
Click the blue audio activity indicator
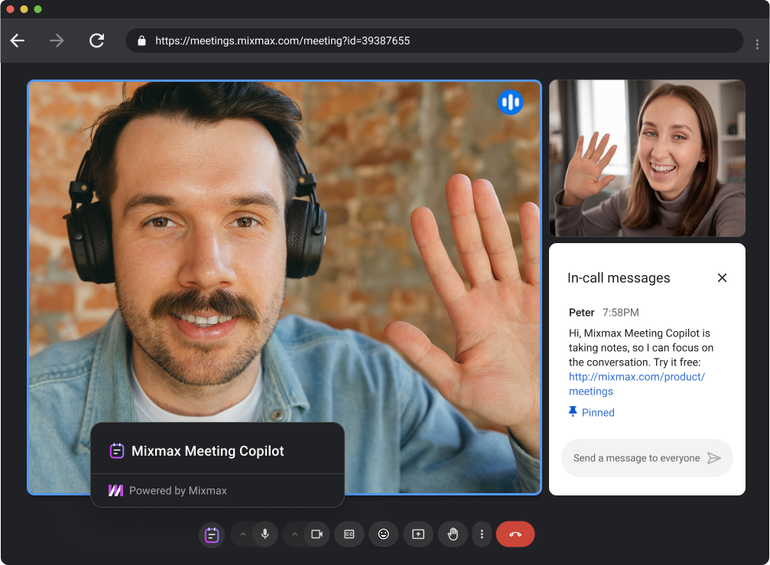[x=510, y=102]
